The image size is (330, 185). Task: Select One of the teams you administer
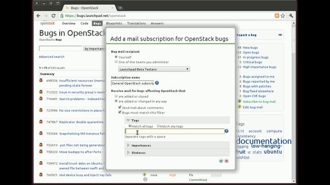(x=116, y=62)
